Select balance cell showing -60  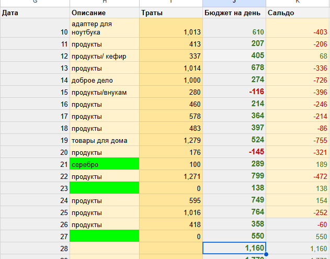point(298,224)
